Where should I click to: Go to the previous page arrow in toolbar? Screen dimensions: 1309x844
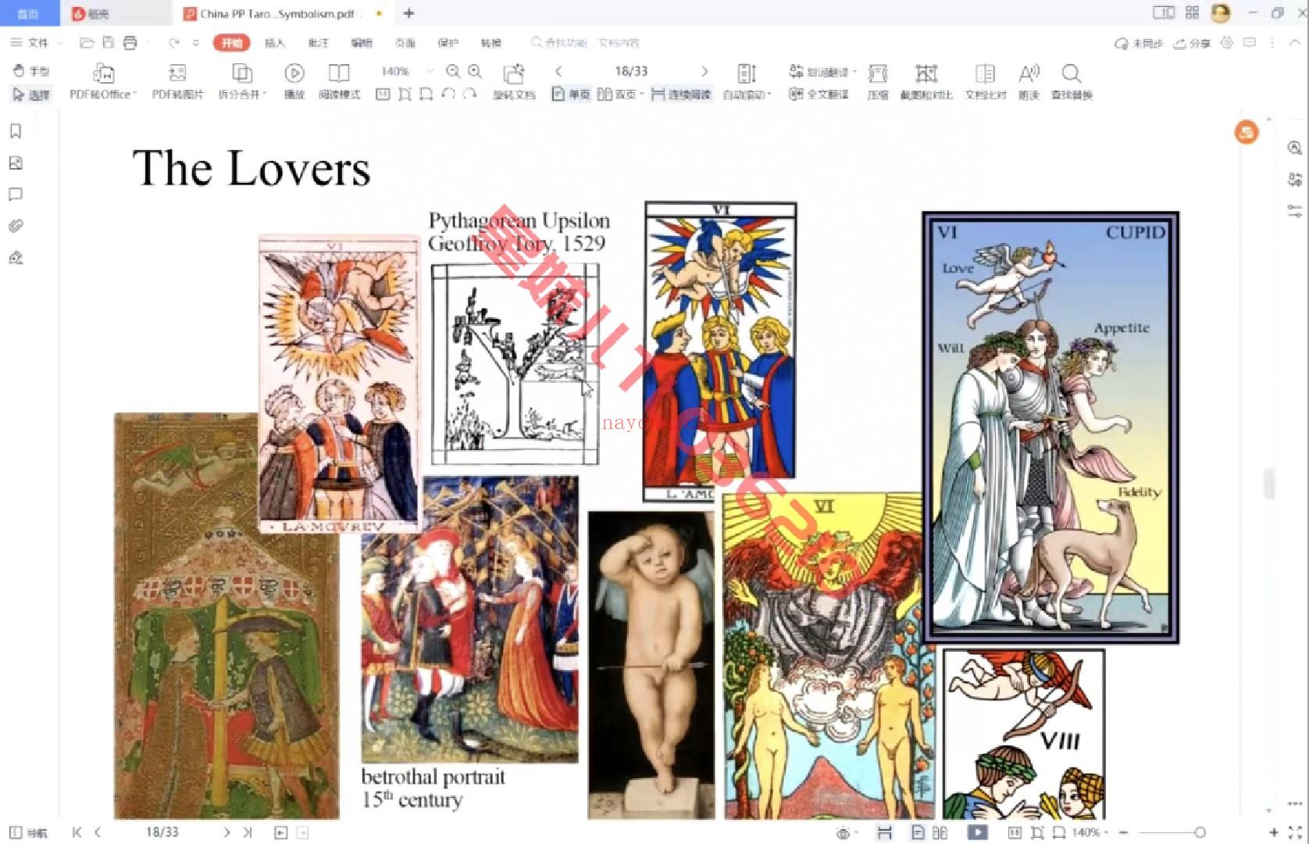558,71
